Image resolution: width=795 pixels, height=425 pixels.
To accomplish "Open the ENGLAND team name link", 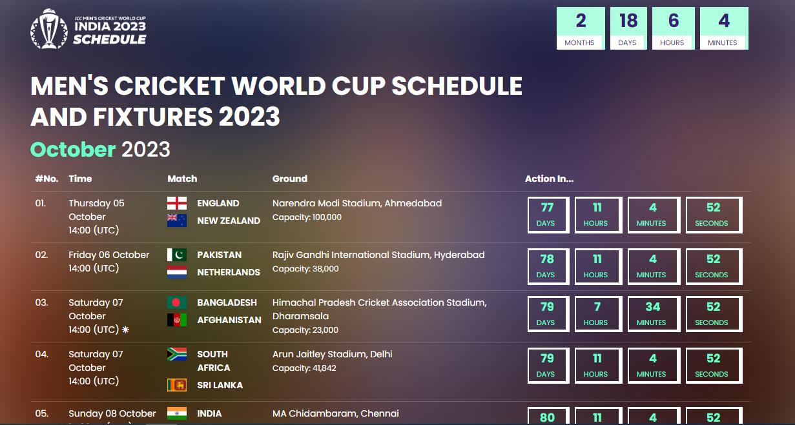I will click(x=218, y=203).
